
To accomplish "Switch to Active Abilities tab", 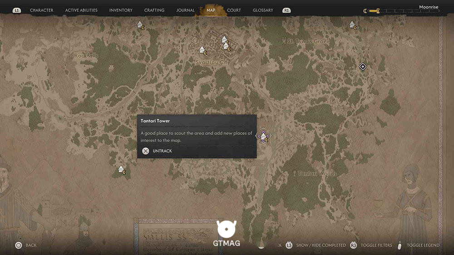I will click(81, 10).
